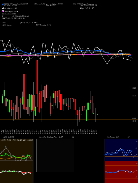138x183 pixels.
Task: Click the MACD: 29.18, 29.7, -0.52 readout
Action: [13, 18]
